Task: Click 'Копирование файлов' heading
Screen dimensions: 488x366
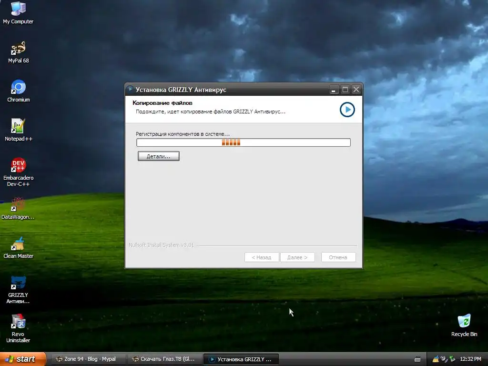Action: (x=163, y=103)
